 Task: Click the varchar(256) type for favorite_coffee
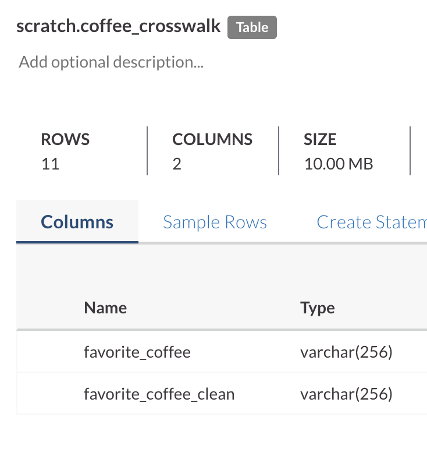pos(346,352)
